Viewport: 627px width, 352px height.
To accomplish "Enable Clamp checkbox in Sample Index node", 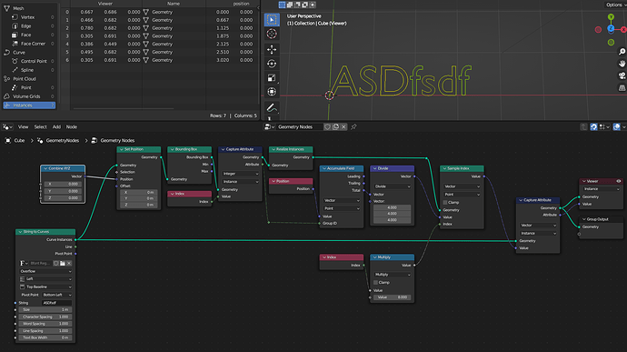I will [x=445, y=202].
